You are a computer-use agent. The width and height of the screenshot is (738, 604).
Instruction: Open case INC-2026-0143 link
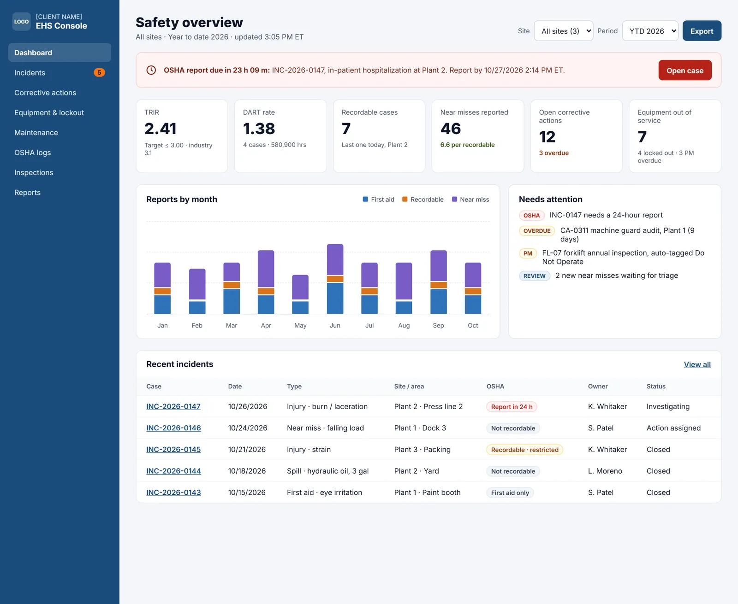click(x=173, y=493)
